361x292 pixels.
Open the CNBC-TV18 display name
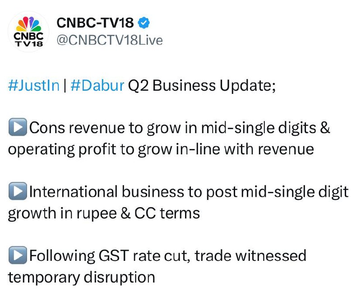coord(95,22)
